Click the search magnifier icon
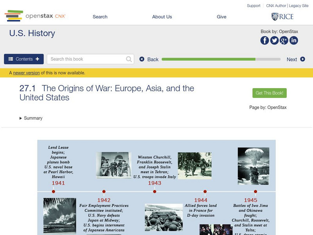 click(x=129, y=59)
